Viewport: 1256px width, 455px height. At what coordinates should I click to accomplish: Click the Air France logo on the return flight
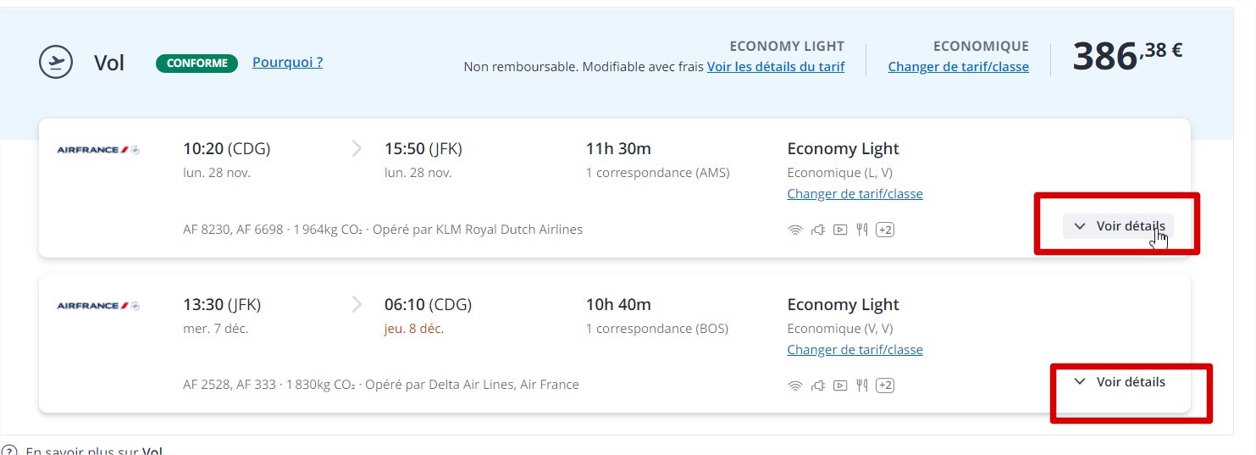pyautogui.click(x=98, y=306)
